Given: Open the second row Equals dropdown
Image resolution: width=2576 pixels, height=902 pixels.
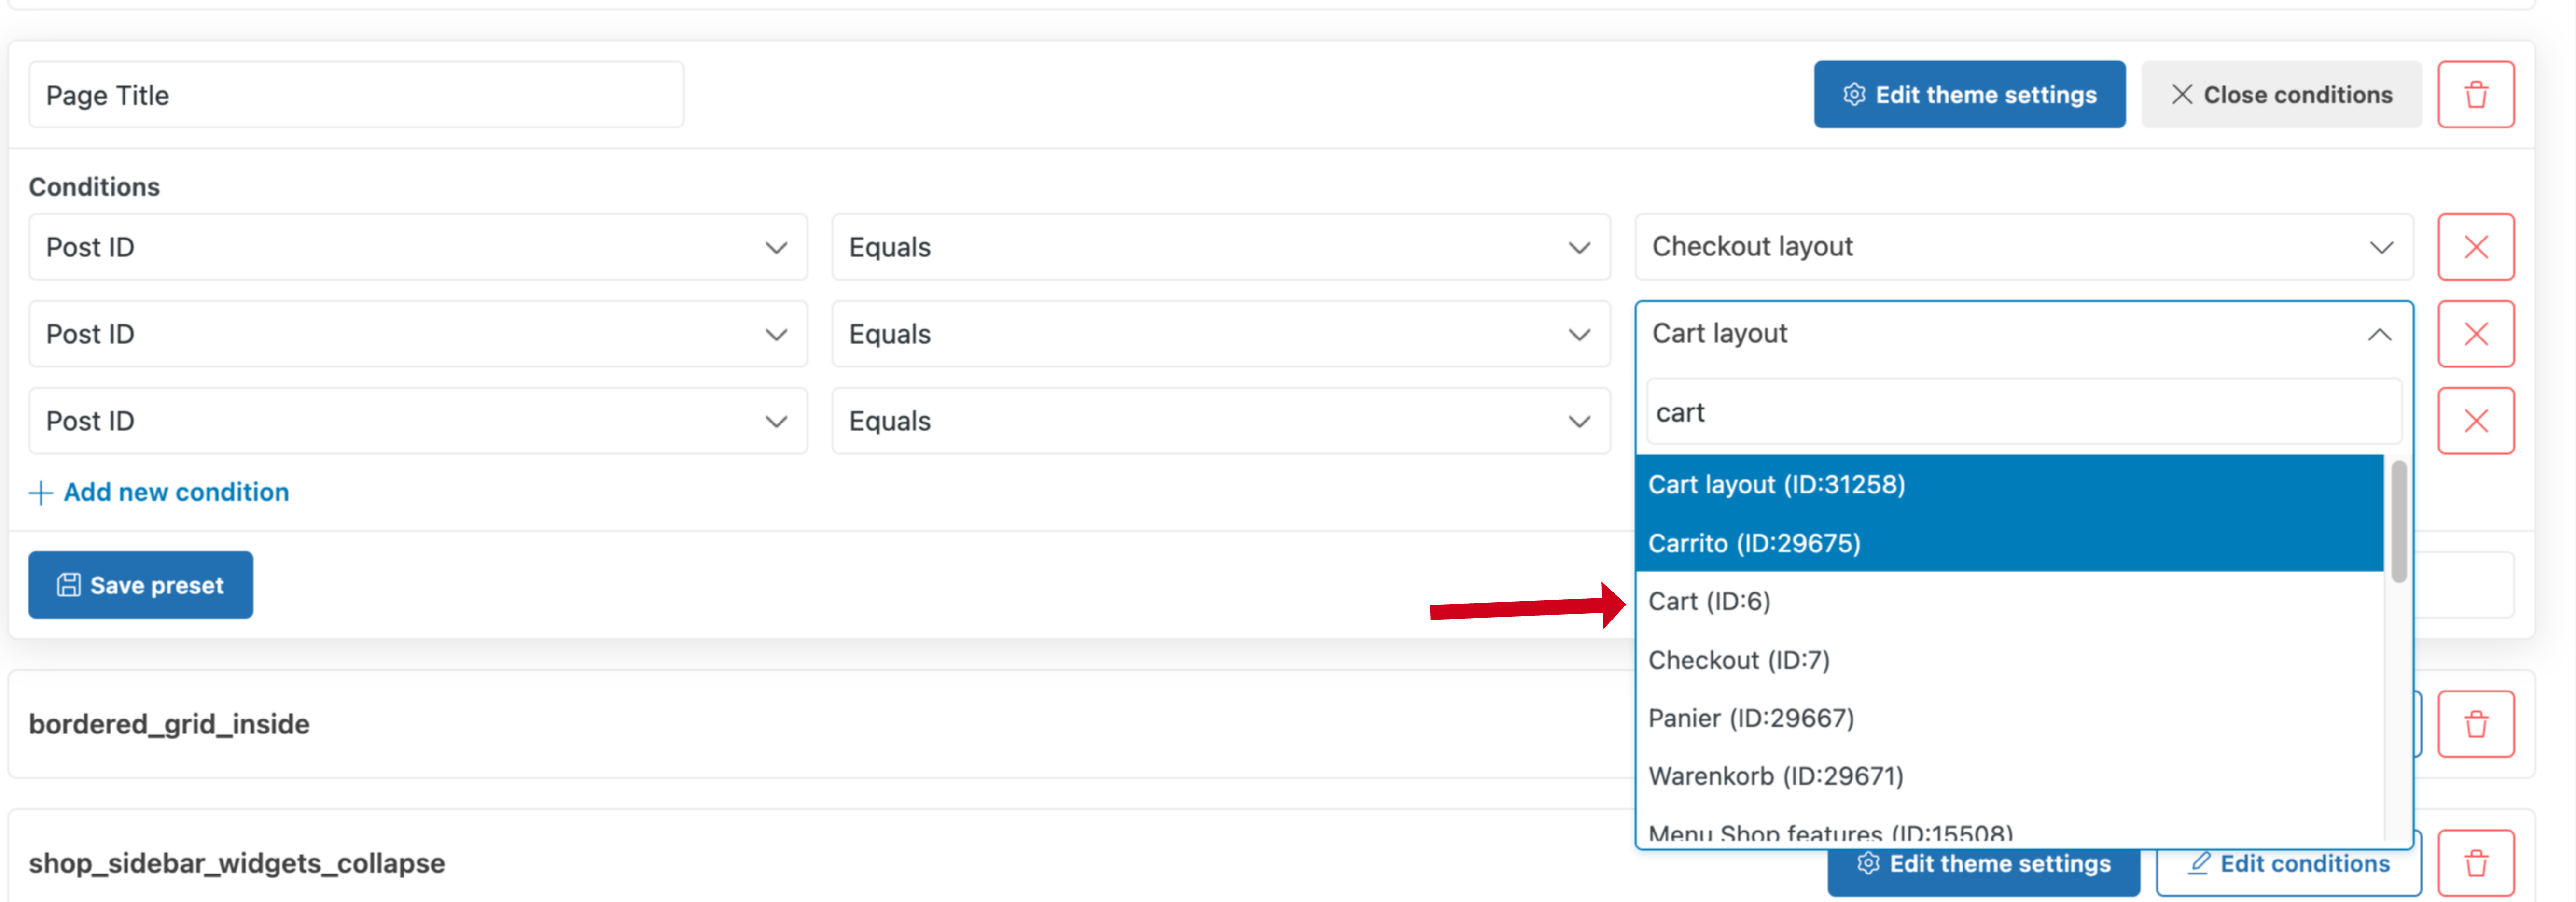Looking at the screenshot, I should point(1221,334).
